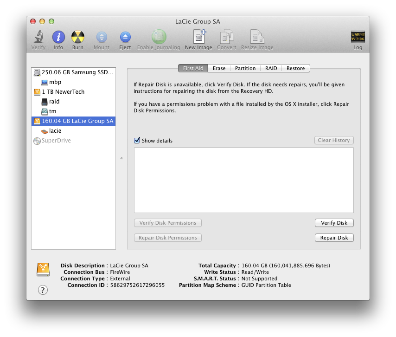Select the tm Time Machine volume
Image resolution: width=396 pixels, height=337 pixels.
click(73, 111)
